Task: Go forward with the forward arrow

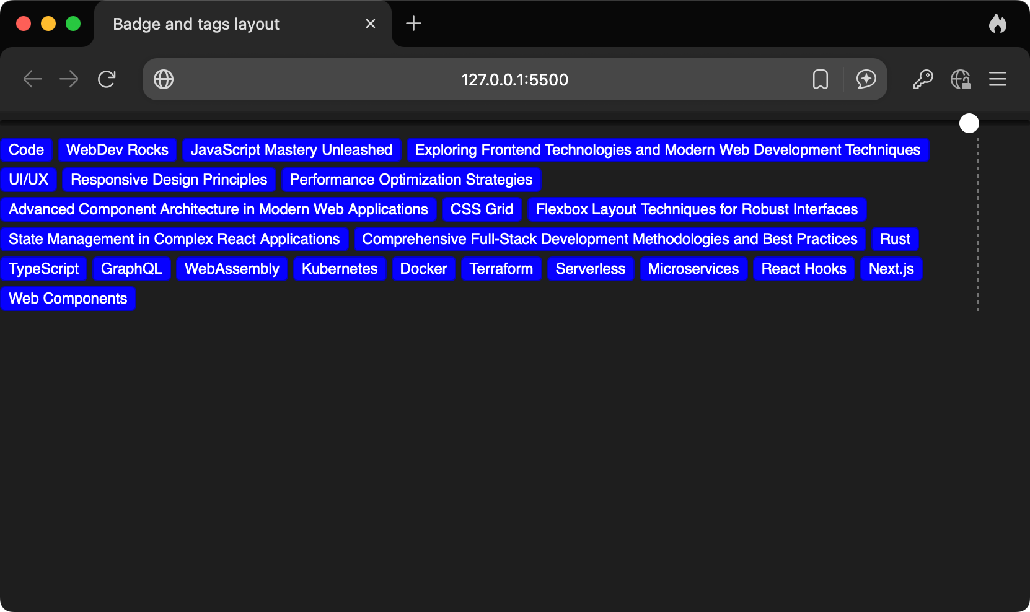Action: pos(69,79)
